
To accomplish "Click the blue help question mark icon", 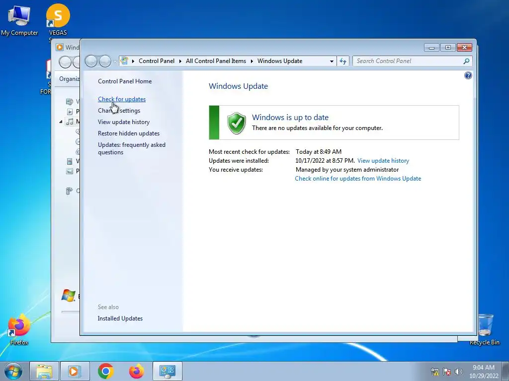I will pos(468,75).
